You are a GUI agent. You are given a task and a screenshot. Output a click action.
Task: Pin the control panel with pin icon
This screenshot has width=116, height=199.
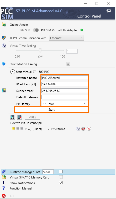tap(109, 11)
